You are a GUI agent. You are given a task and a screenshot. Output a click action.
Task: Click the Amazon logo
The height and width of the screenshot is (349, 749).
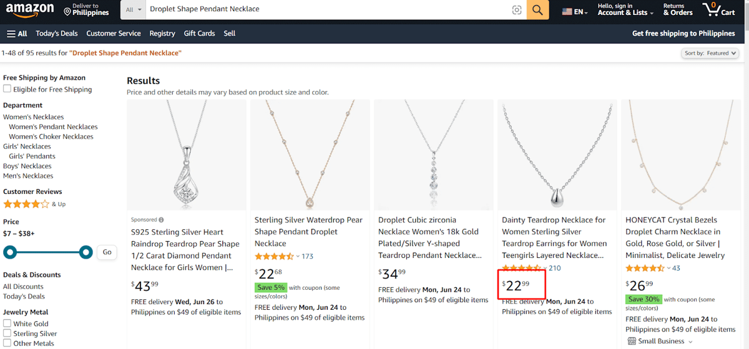[x=29, y=11]
